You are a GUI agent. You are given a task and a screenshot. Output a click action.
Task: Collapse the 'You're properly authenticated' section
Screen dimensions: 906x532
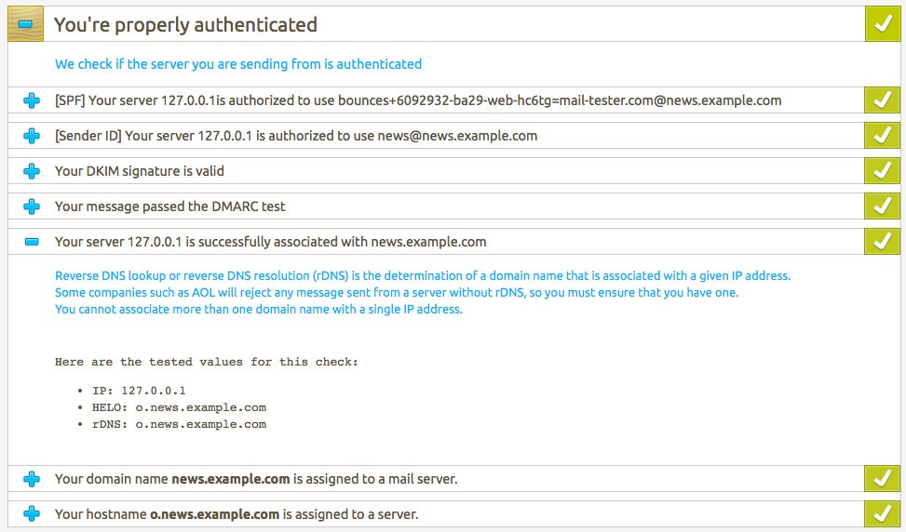pyautogui.click(x=25, y=24)
